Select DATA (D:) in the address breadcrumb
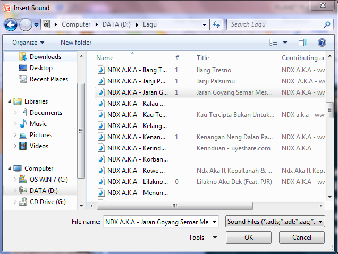Image resolution: width=338 pixels, height=254 pixels. point(116,24)
